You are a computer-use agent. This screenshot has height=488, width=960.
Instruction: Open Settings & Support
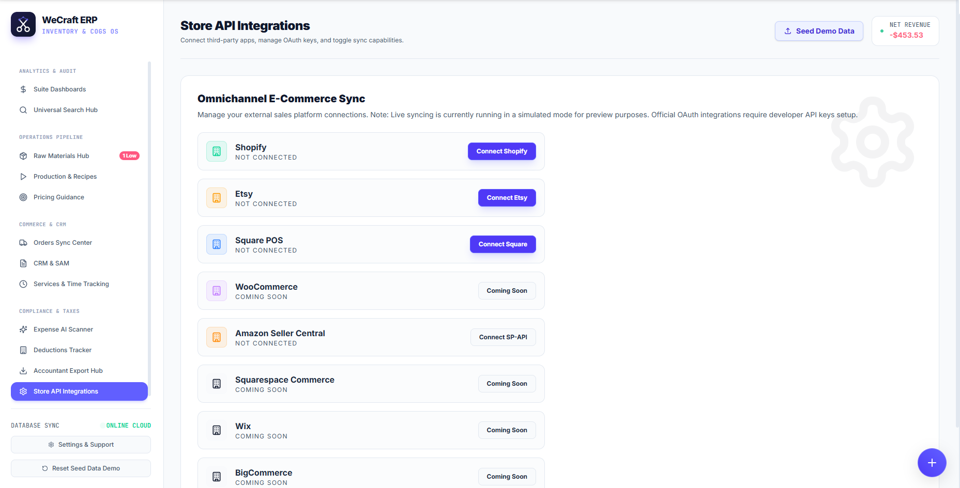pos(81,445)
